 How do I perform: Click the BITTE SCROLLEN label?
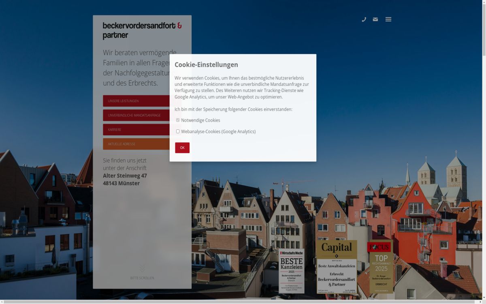(x=142, y=278)
